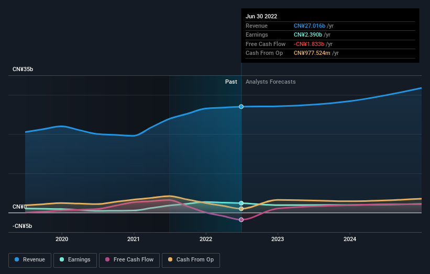
Task: Select the Earnings data point marker
Action: coord(241,203)
